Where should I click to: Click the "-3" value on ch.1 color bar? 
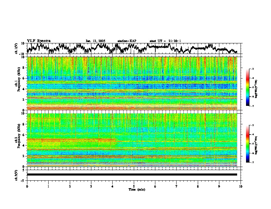point(253,69)
